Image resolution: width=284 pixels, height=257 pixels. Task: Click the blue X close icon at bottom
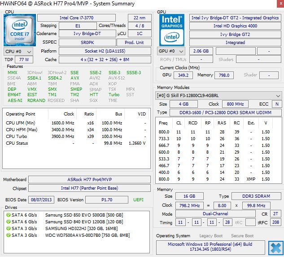tap(275, 248)
